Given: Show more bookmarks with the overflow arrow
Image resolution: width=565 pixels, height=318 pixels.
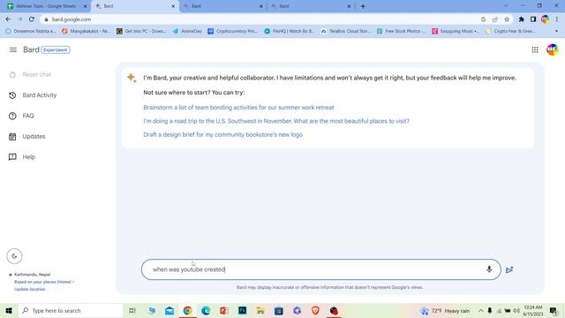Looking at the screenshot, I should tap(556, 32).
